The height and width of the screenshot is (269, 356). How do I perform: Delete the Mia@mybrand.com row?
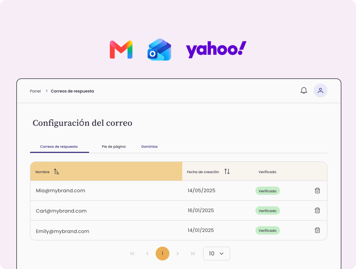[317, 191]
